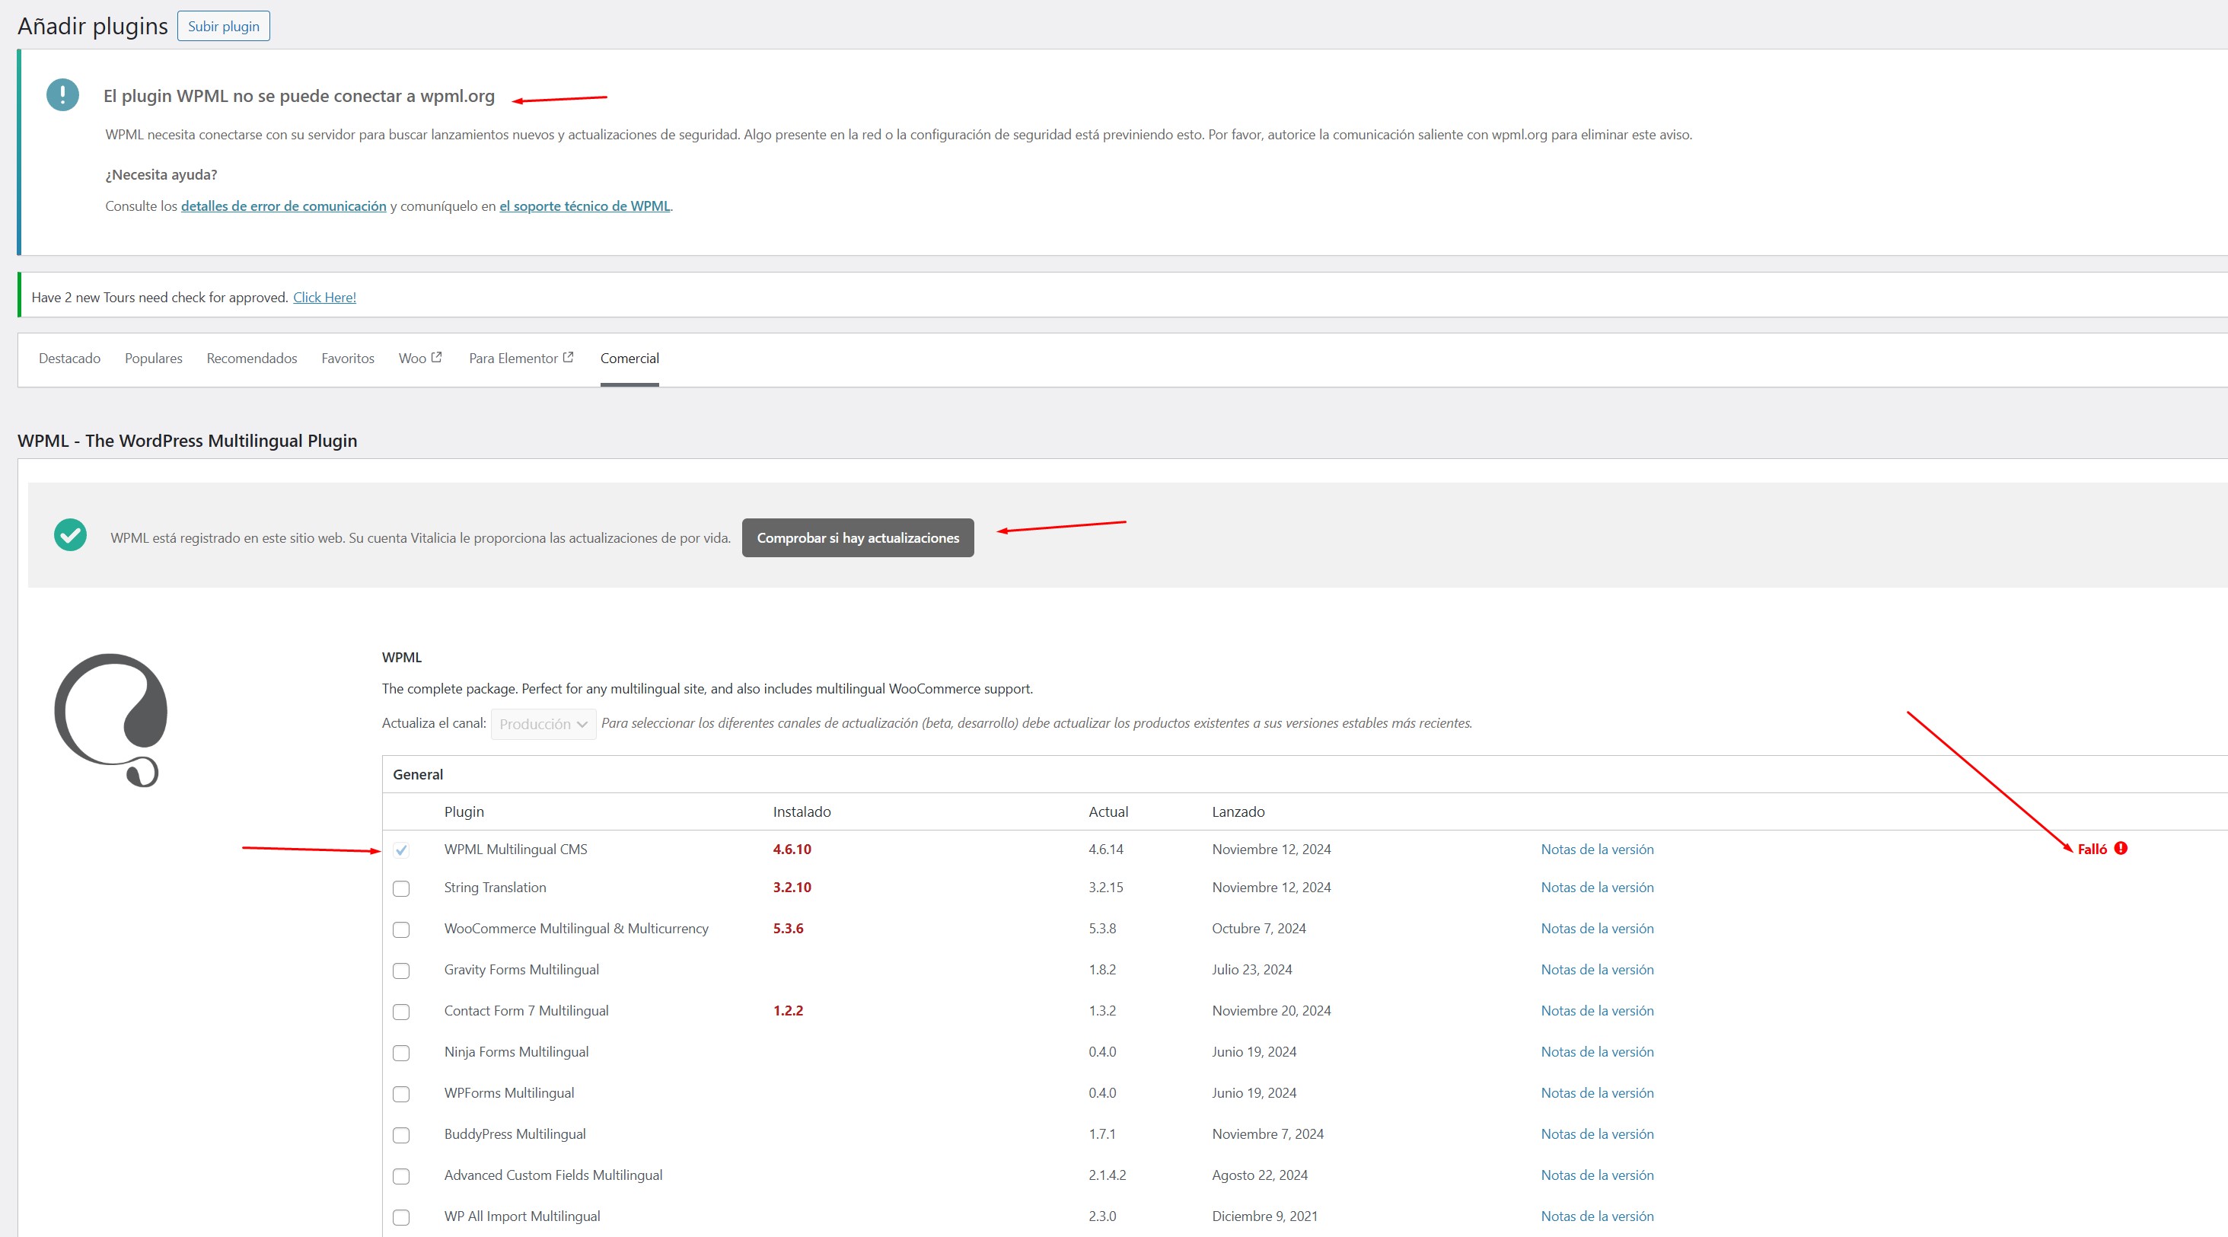Check the String Translation checkbox
Viewport: 2228px width, 1237px height.
401,888
